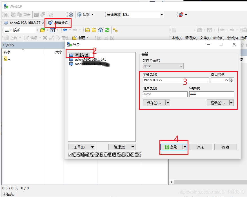Open the F: 娱乐 drive dropdown
The height and width of the screenshot is (197, 247).
coord(37,30)
